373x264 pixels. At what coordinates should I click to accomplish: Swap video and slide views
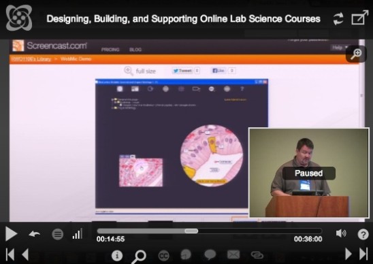tap(338, 18)
